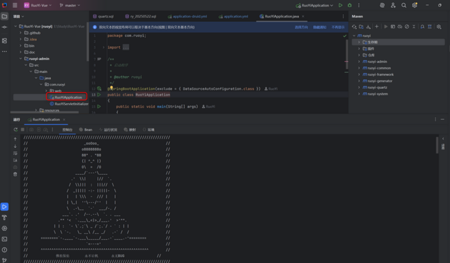This screenshot has height=263, width=450.
Task: Add a Maven project with plus icon
Action: click(376, 27)
